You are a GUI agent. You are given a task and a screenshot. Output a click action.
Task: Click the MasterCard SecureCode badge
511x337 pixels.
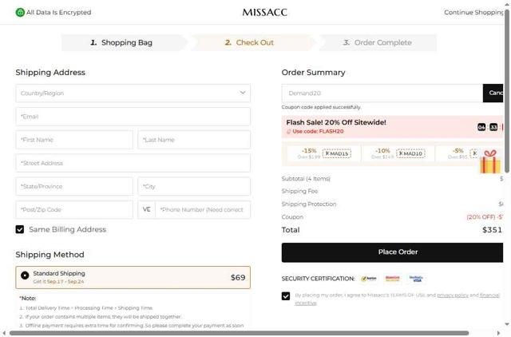392,279
